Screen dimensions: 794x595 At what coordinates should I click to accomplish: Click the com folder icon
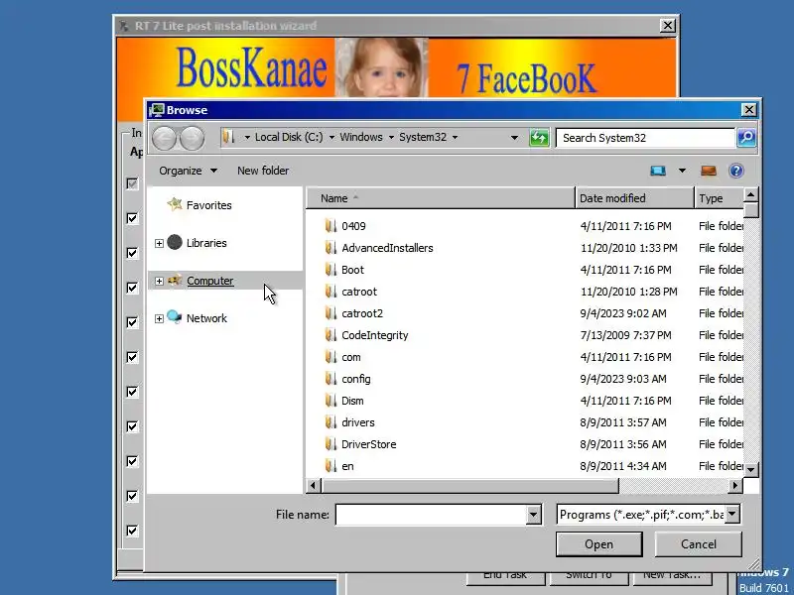point(331,357)
